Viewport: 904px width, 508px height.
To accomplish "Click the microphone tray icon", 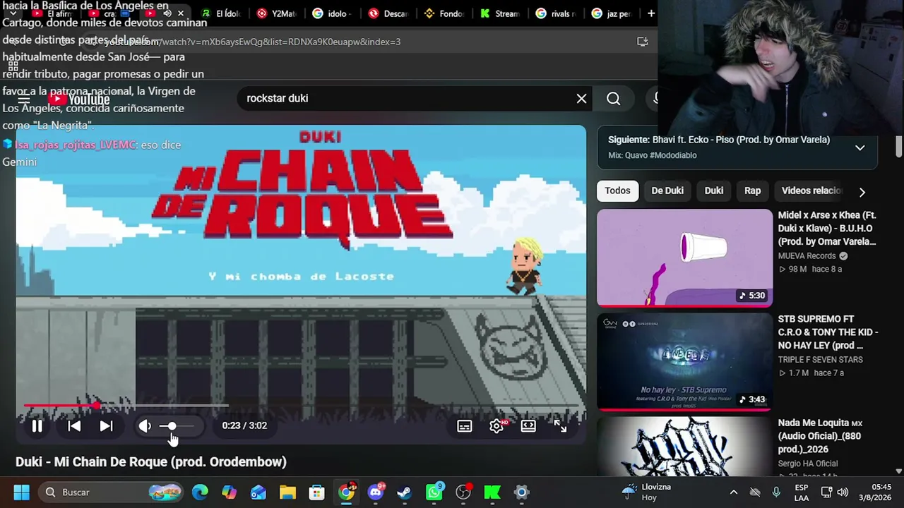I will tap(776, 492).
